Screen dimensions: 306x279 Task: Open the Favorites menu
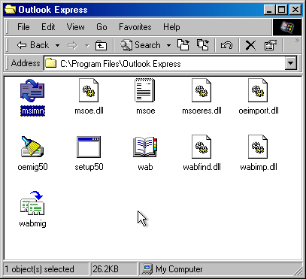[135, 27]
